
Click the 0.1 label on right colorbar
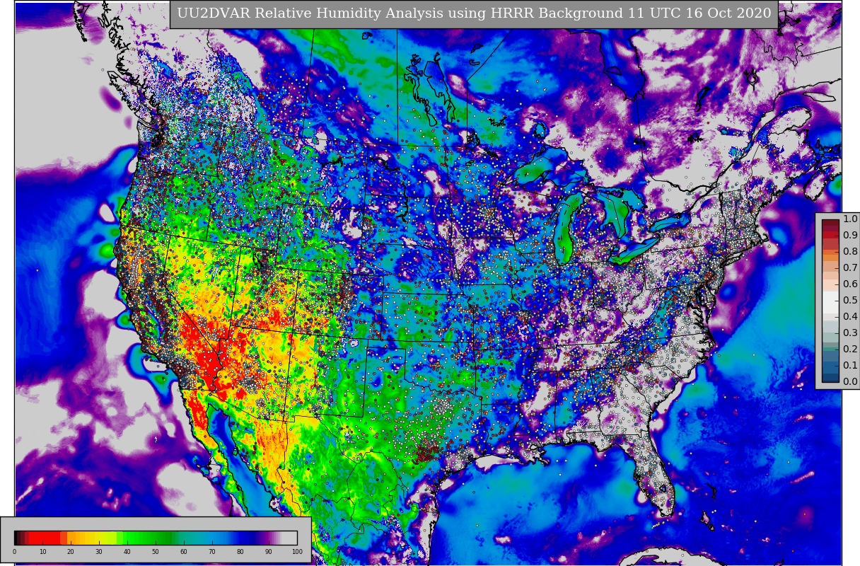pos(849,366)
